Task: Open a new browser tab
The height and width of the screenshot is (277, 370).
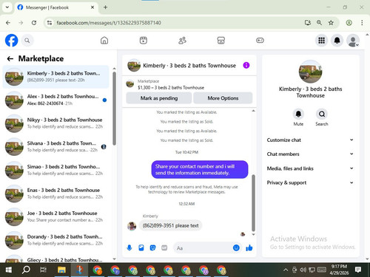Action: tap(105, 7)
